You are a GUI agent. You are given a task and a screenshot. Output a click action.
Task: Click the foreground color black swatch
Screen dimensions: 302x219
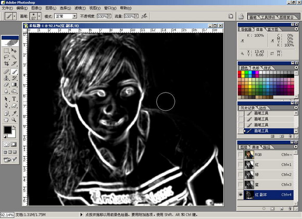click(8, 130)
